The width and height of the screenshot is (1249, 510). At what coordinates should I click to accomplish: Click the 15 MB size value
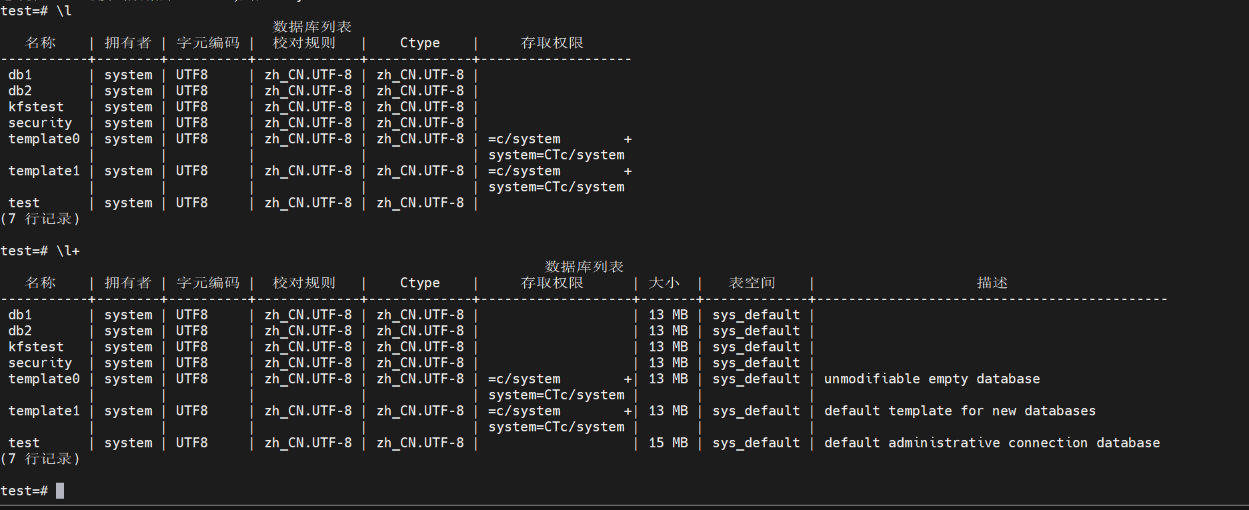tap(668, 443)
